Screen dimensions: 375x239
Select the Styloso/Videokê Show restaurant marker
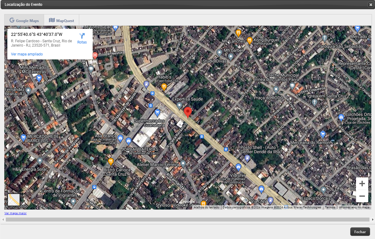[203, 204]
